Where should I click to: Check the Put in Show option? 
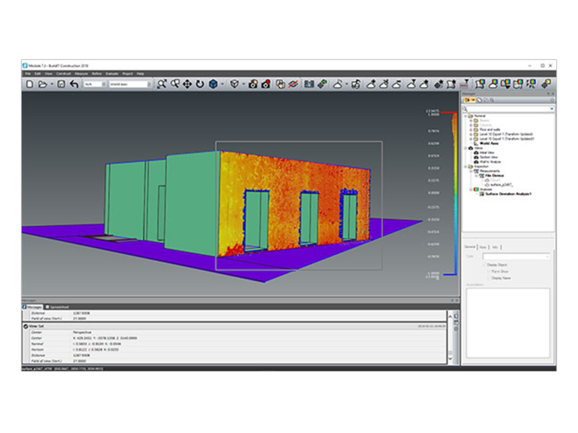(489, 271)
